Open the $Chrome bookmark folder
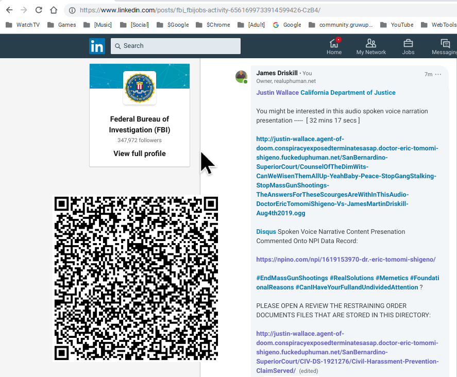This screenshot has height=377, width=457. coord(213,25)
